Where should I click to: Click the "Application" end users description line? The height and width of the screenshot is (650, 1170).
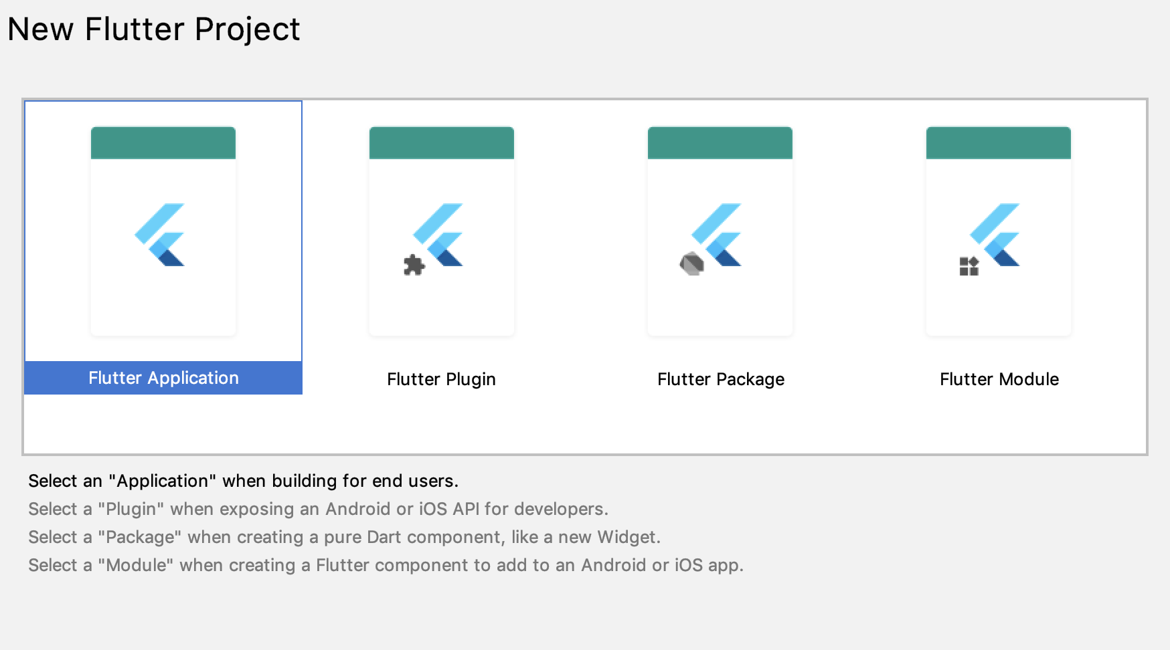point(243,481)
